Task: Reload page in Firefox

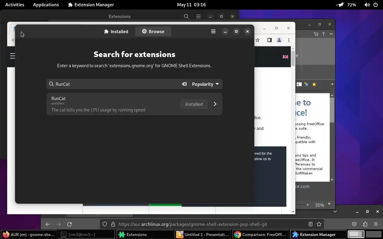Action: [69, 224]
